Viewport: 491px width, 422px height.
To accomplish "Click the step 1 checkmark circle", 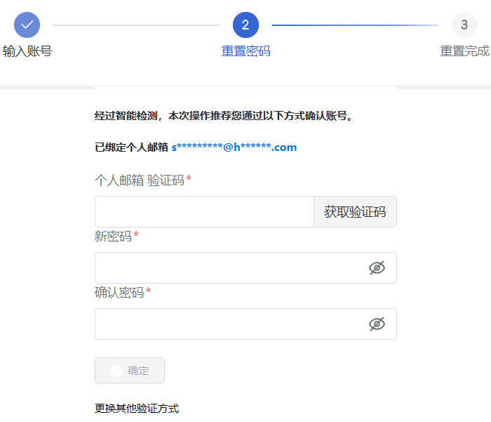I will click(27, 25).
